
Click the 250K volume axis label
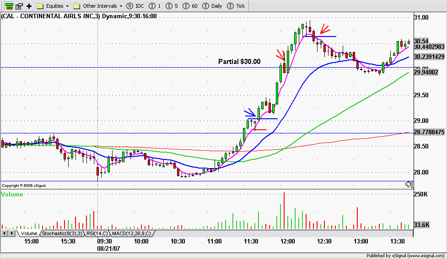(421, 195)
